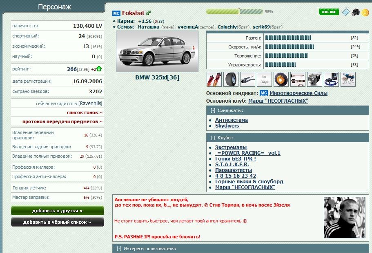Open the Парашютисты club link
Viewport: 372px width, 253px height.
[x=234, y=170]
